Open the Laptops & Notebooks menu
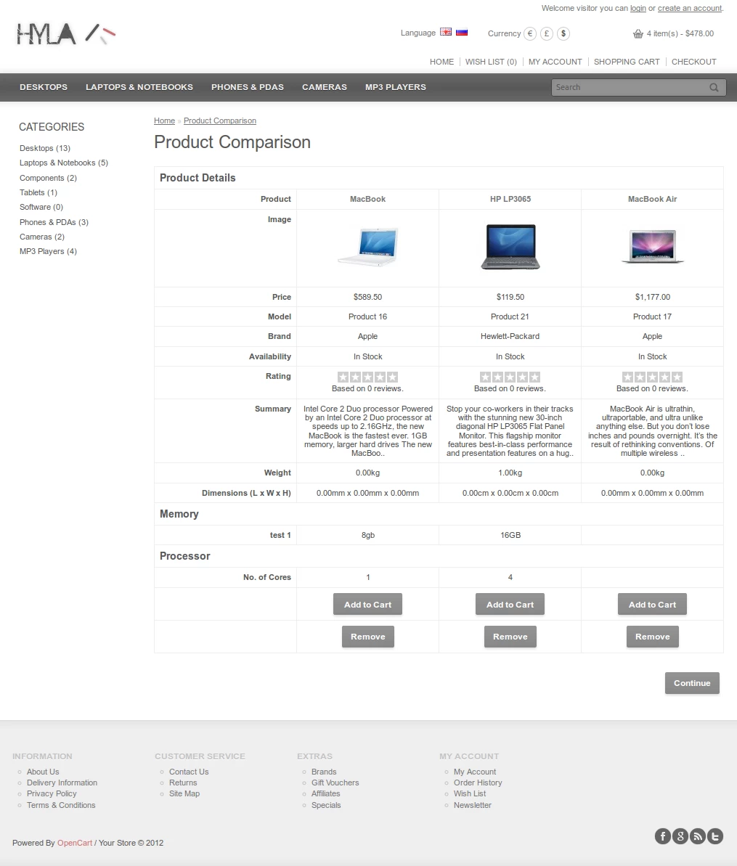The width and height of the screenshot is (737, 866). (139, 87)
